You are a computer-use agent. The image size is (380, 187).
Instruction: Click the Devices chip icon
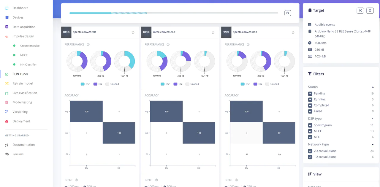[x=7, y=17]
